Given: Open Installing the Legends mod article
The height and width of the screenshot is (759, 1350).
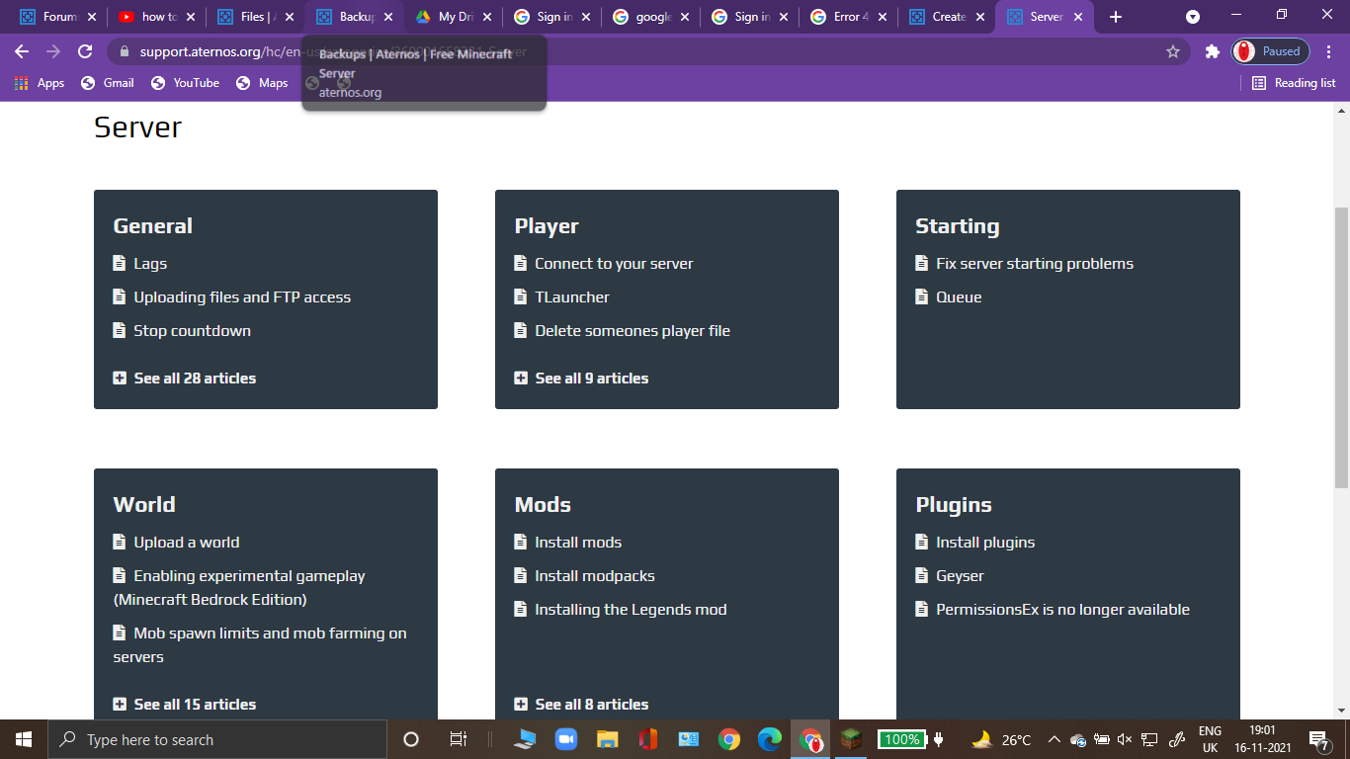Looking at the screenshot, I should [631, 610].
